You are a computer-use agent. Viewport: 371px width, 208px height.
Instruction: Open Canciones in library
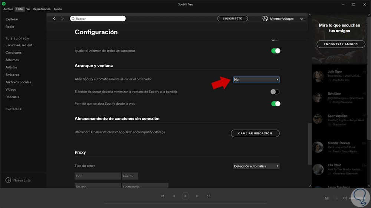[x=13, y=52]
